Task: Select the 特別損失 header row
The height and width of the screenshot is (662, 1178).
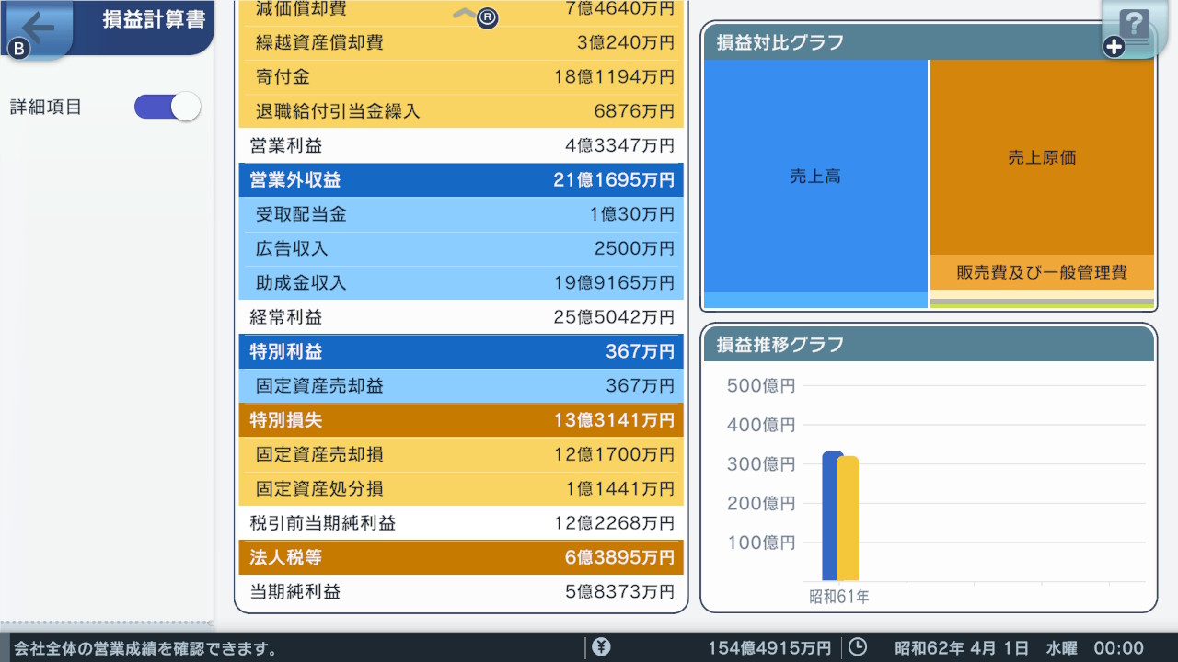Action: tap(461, 420)
